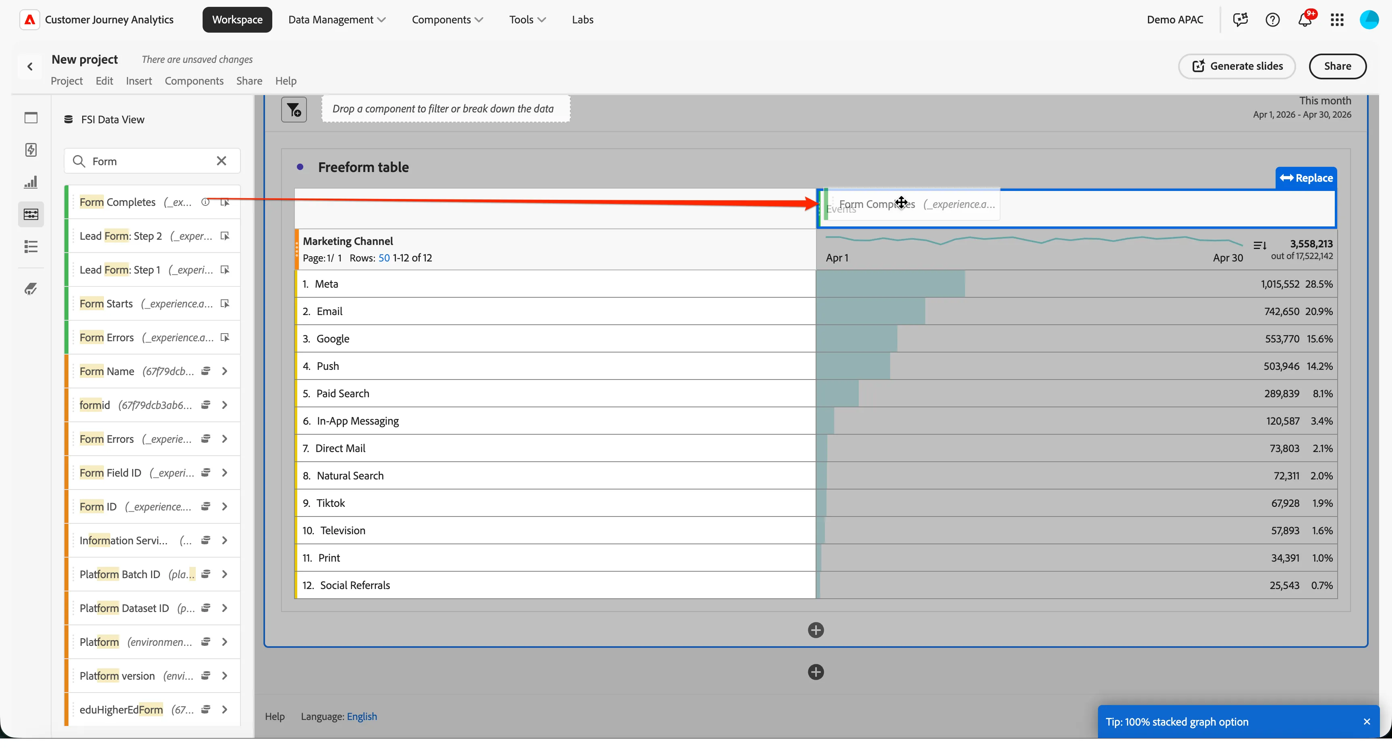
Task: Expand the Form ID dimension chevron
Action: [x=225, y=507]
